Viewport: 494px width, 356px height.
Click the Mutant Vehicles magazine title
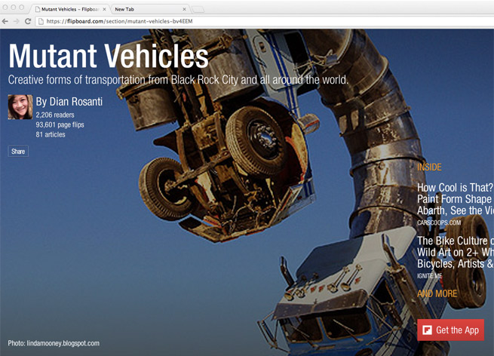point(109,56)
